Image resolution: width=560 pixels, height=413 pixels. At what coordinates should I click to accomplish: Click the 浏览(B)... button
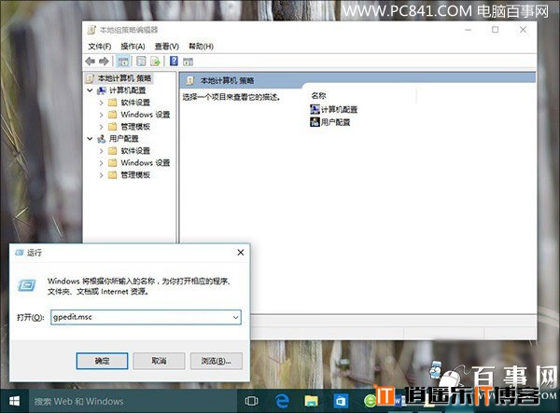point(217,361)
